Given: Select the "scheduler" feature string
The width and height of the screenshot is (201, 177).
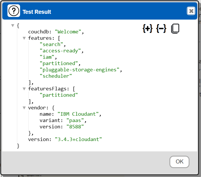Looking at the screenshot, I should click(x=56, y=76).
